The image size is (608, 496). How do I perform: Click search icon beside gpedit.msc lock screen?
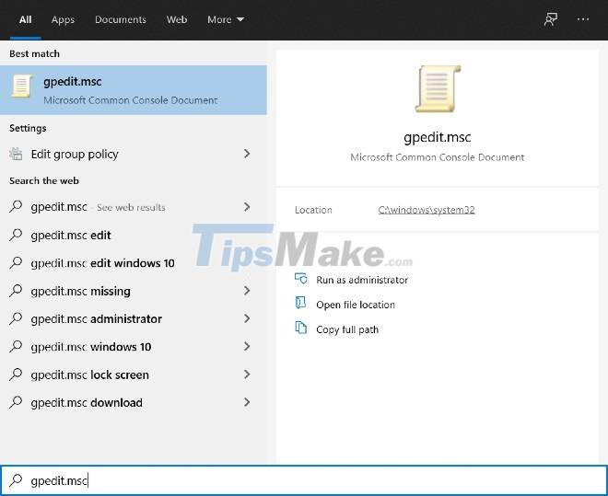pos(16,374)
